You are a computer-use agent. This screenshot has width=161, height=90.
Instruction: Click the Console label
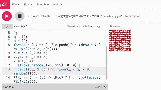tap(8, 87)
